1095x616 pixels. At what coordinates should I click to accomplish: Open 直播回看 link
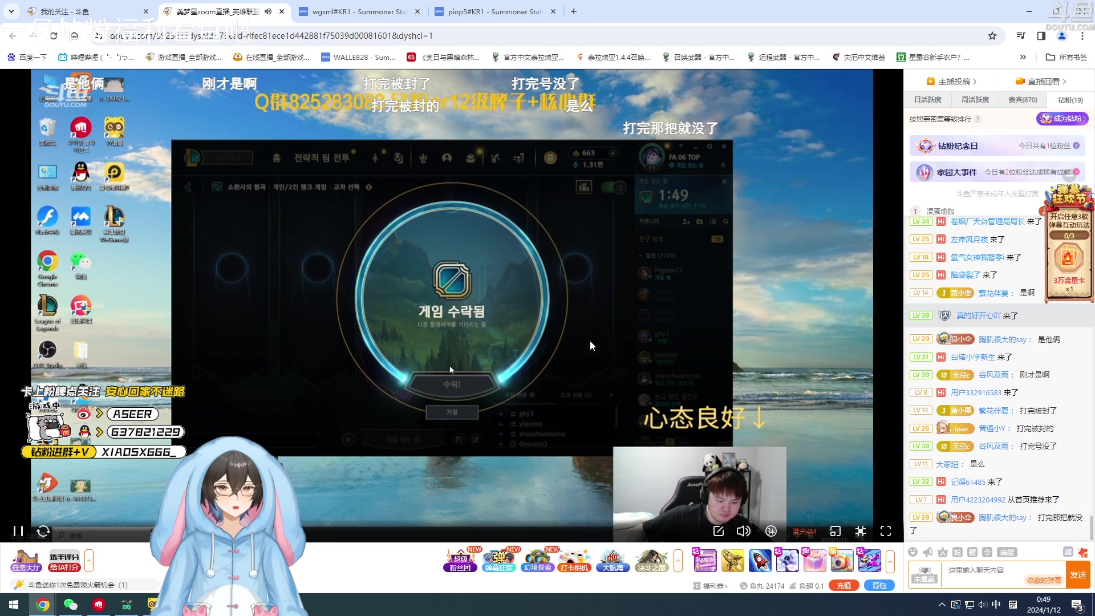1041,82
